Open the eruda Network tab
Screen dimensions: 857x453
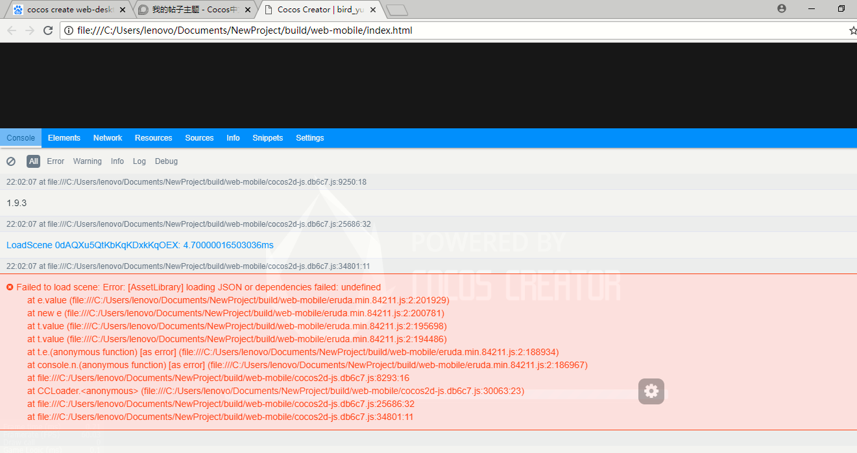coord(108,138)
